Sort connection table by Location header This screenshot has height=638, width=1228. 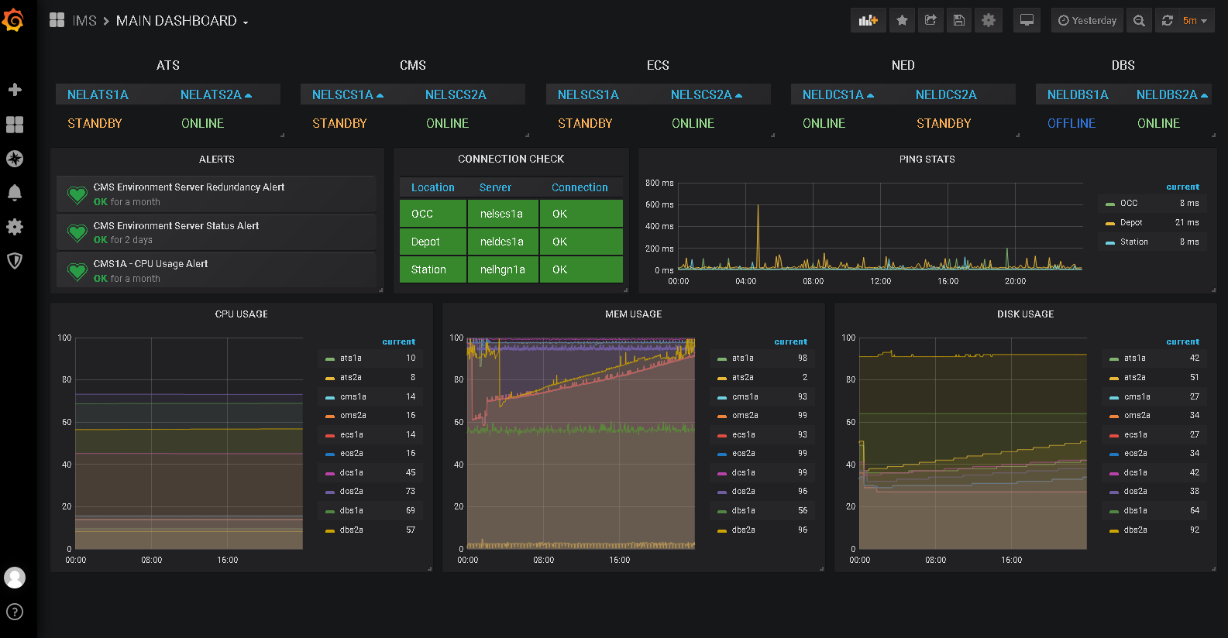433,187
